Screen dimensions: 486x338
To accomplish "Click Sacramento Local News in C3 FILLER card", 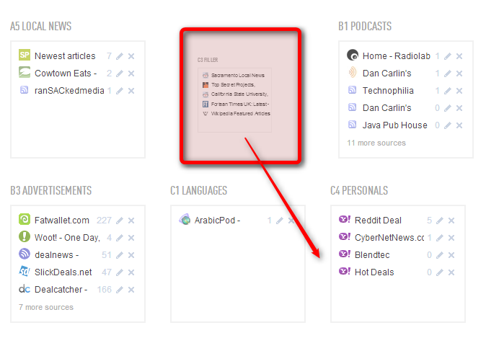I will 237,75.
